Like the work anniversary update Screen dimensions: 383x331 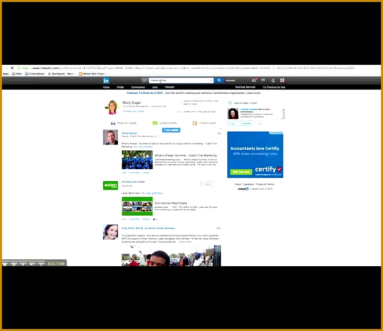tap(232, 123)
